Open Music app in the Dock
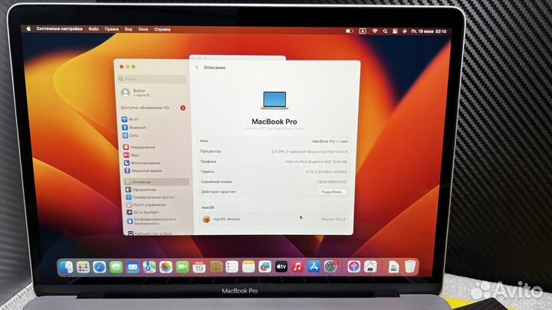The height and width of the screenshot is (310, 552). (x=297, y=267)
